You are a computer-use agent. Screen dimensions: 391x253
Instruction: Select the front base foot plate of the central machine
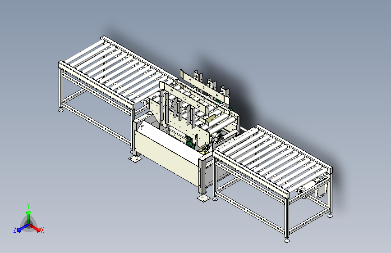tap(203, 198)
